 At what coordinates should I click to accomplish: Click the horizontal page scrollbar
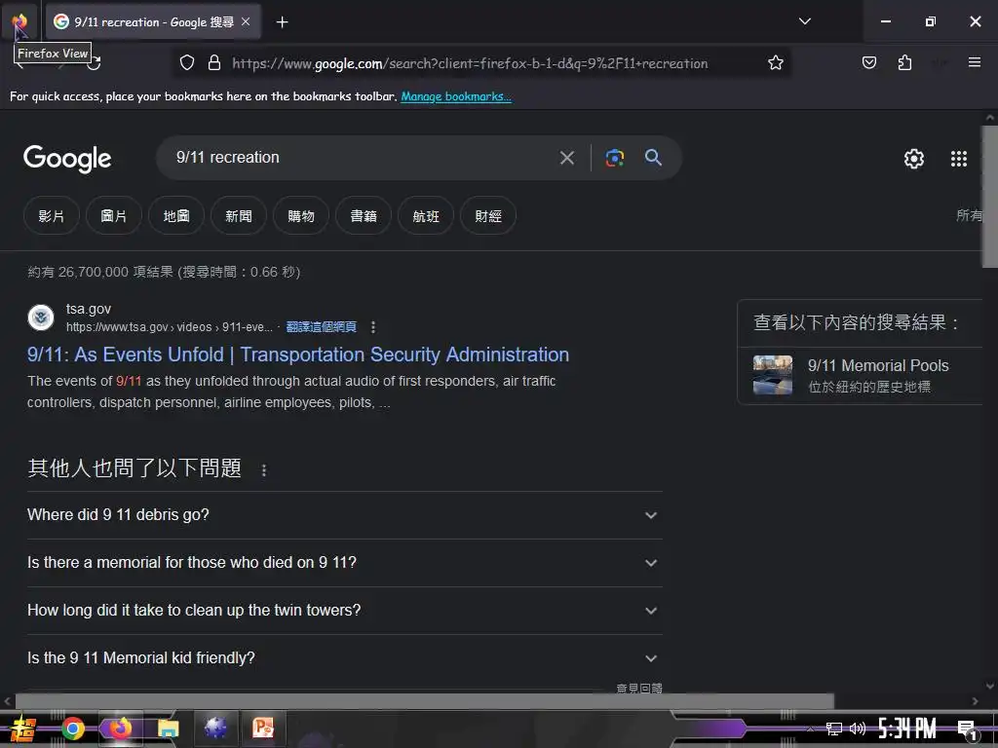point(425,701)
